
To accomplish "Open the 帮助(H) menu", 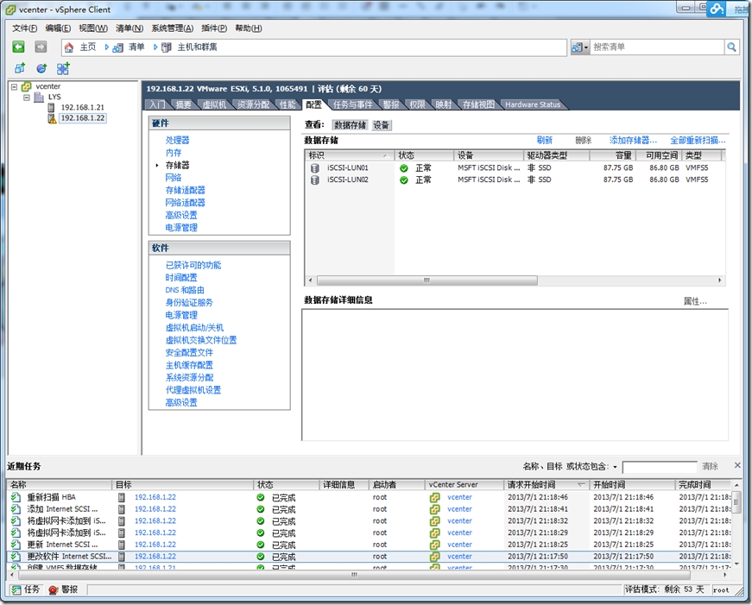I will (x=249, y=28).
